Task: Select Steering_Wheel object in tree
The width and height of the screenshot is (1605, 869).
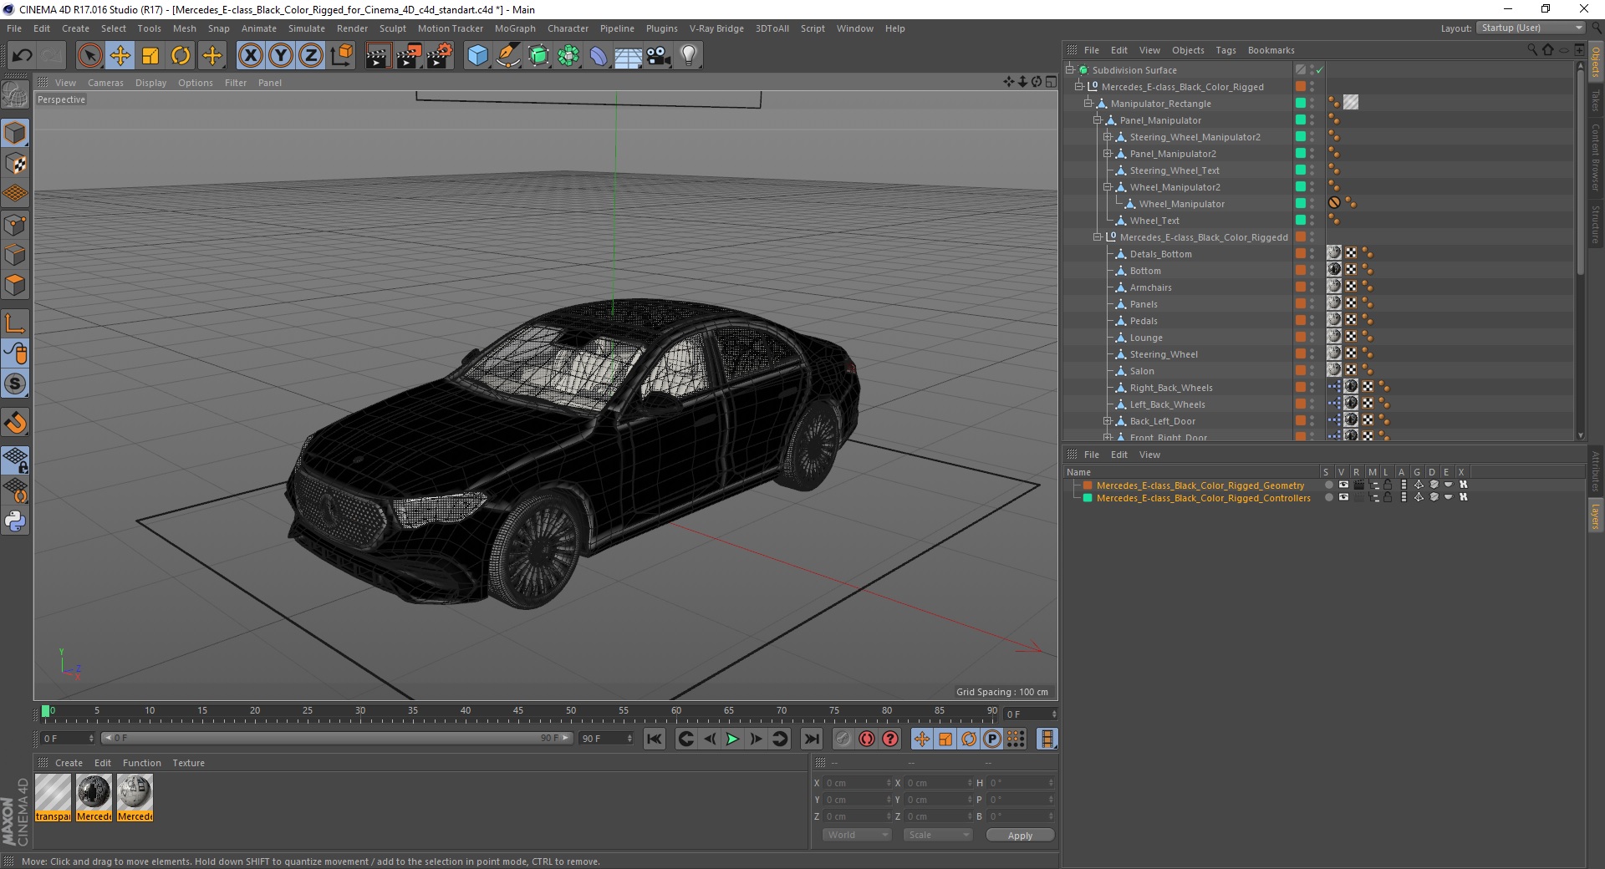Action: point(1163,354)
